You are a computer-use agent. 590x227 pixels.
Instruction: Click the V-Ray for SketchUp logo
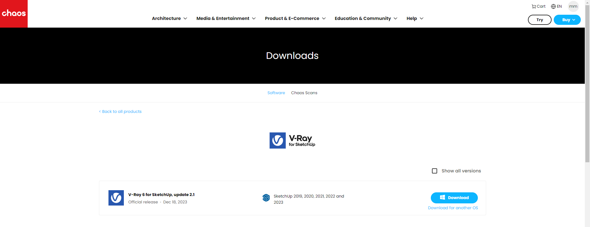(292, 140)
